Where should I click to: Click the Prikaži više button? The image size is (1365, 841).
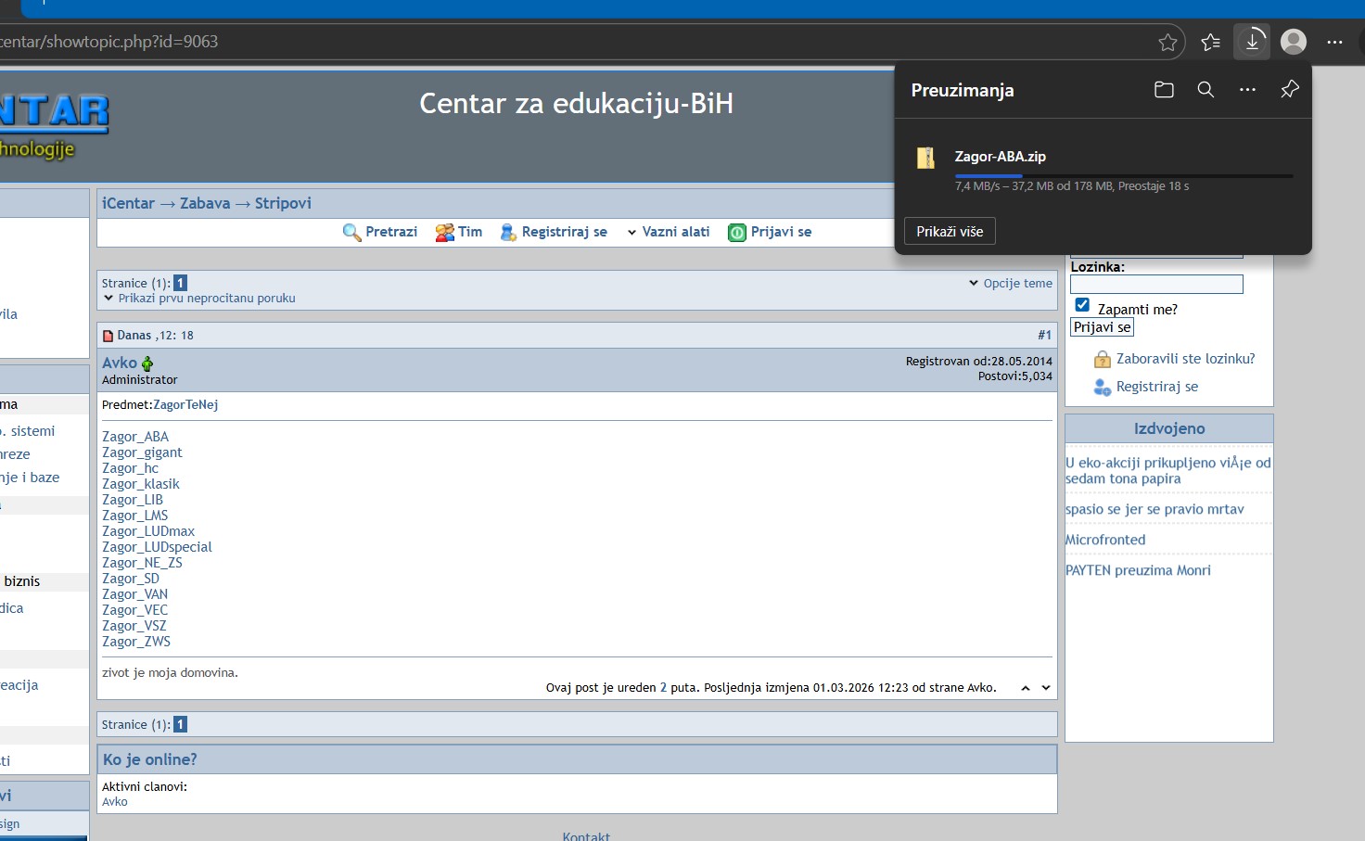(x=950, y=231)
